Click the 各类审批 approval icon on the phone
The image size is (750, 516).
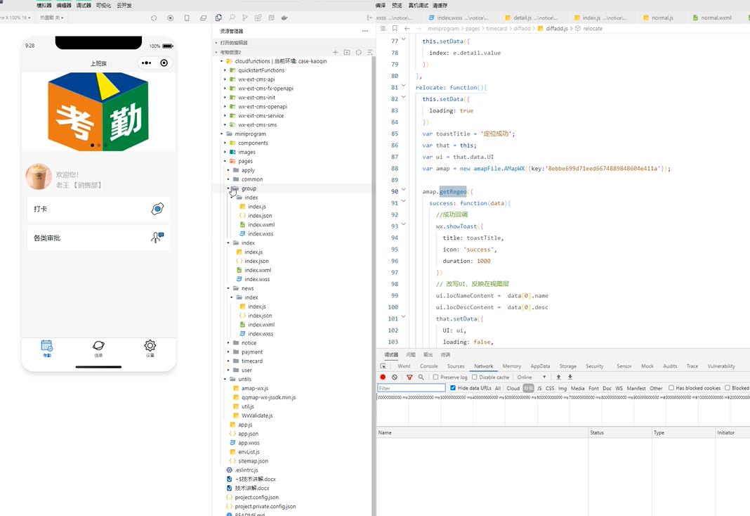click(157, 238)
